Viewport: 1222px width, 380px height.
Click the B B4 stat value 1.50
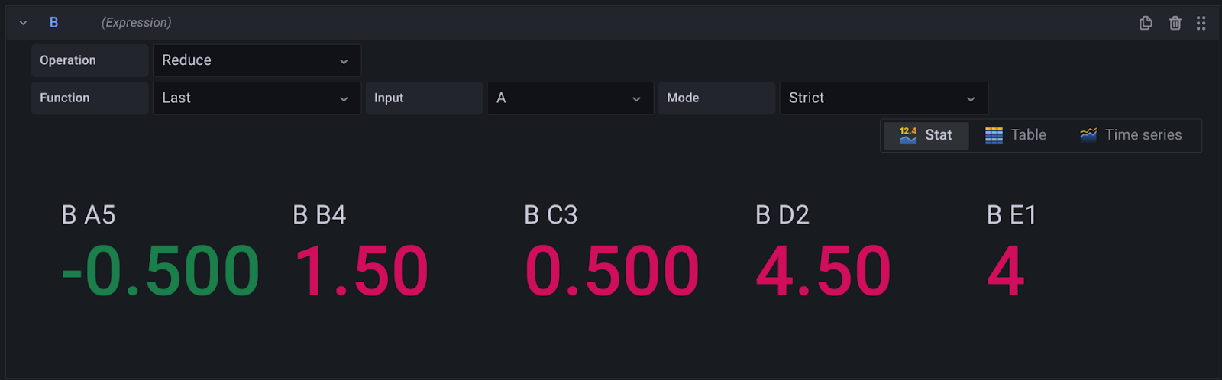(361, 271)
